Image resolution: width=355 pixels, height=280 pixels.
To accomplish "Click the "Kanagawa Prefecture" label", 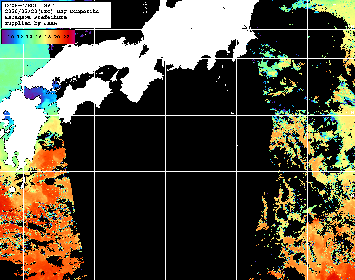I will 35,17.
